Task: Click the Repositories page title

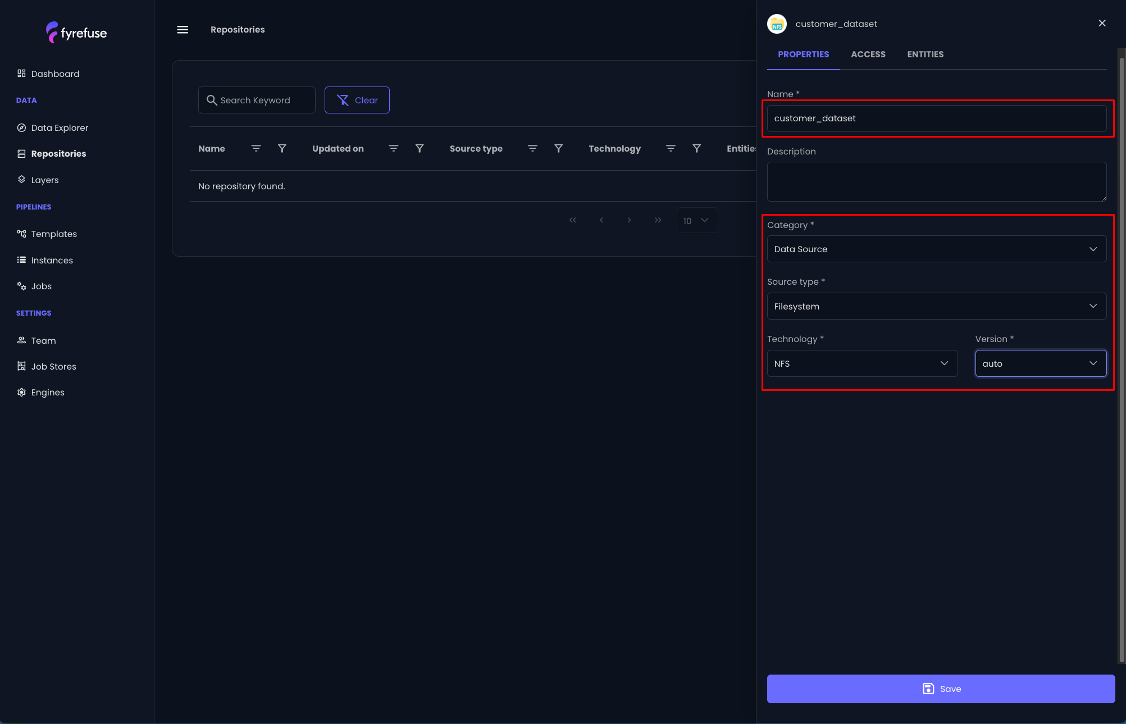Action: pos(238,29)
